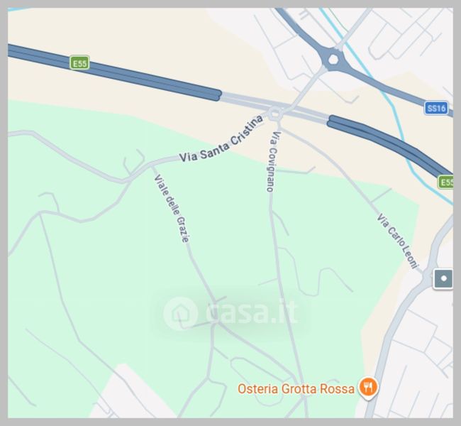Click the gray square location marker
The width and height of the screenshot is (461, 426).
pyautogui.click(x=443, y=278)
